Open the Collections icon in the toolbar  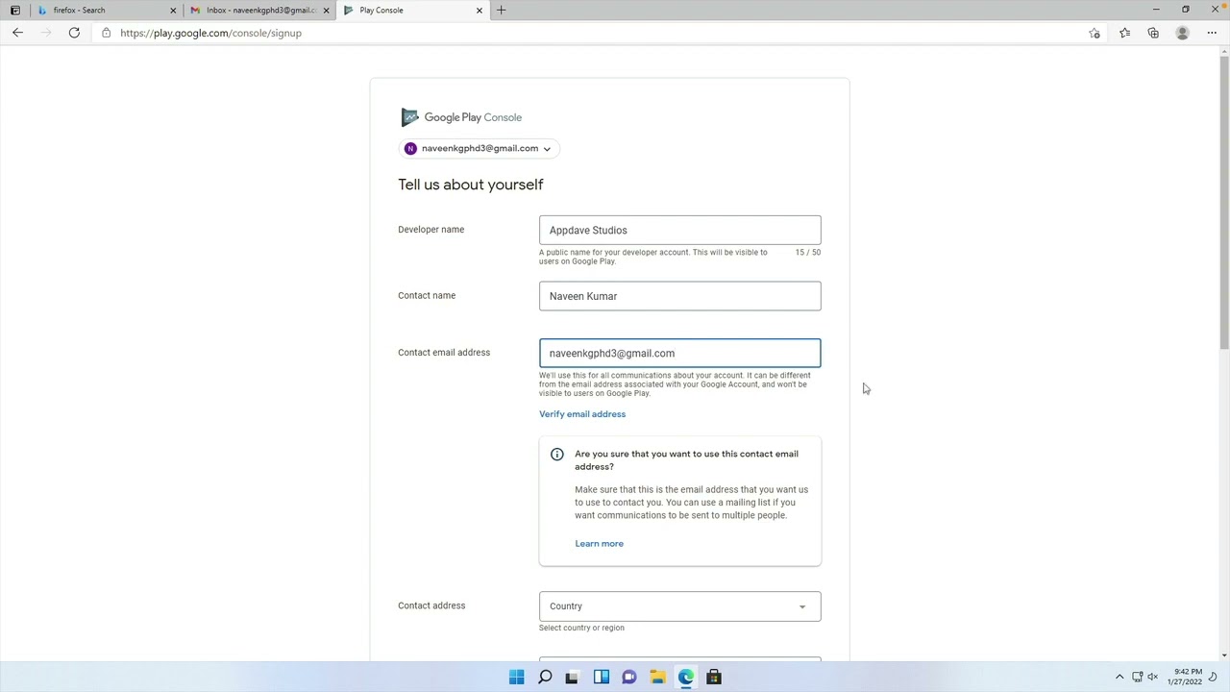(x=1153, y=33)
